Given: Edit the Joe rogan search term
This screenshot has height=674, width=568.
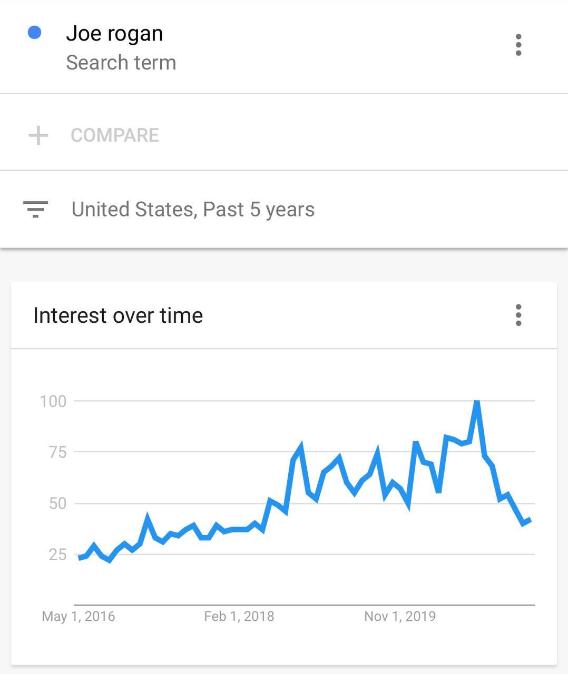Looking at the screenshot, I should tap(114, 34).
